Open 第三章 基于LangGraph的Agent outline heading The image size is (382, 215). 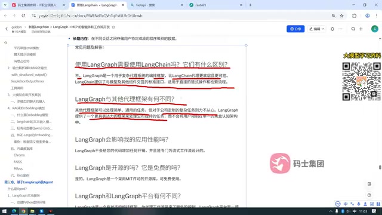[x=29, y=182]
